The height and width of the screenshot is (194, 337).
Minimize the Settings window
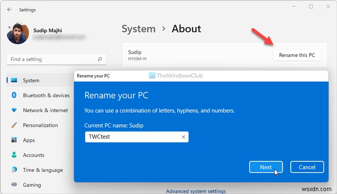tap(294, 7)
